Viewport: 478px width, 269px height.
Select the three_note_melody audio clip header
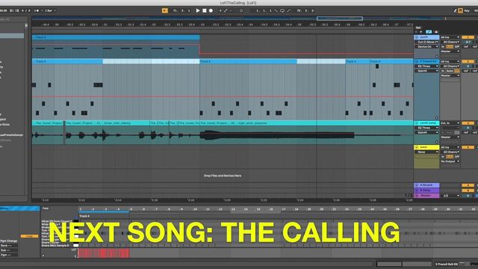click(x=107, y=123)
